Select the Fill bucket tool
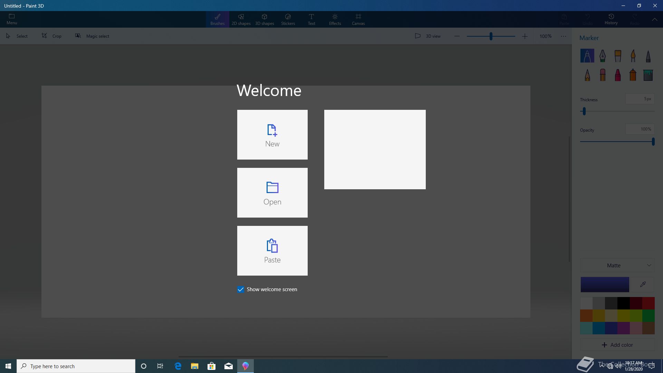Viewport: 663px width, 373px height. coord(648,75)
